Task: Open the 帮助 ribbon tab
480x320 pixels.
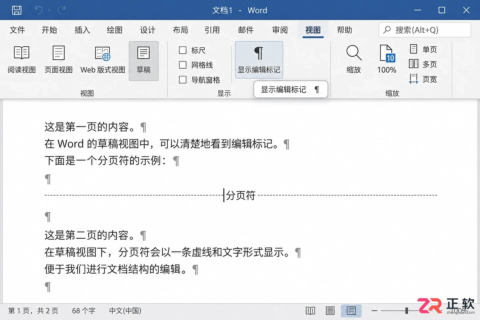Action: tap(345, 30)
